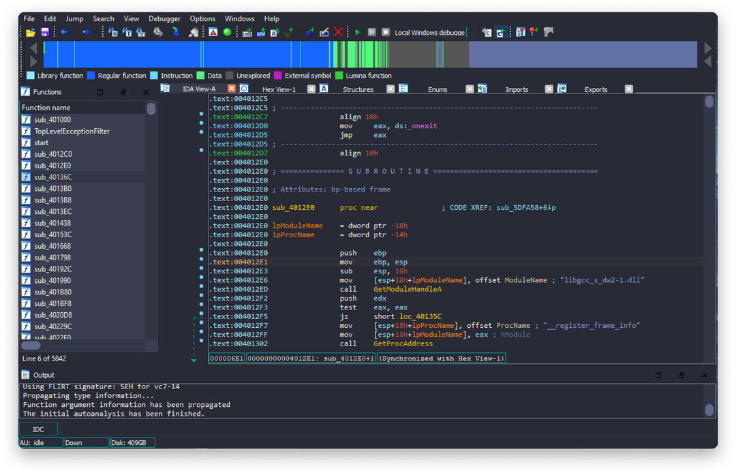Pause the debugged process
Image resolution: width=736 pixels, height=473 pixels.
(x=372, y=32)
